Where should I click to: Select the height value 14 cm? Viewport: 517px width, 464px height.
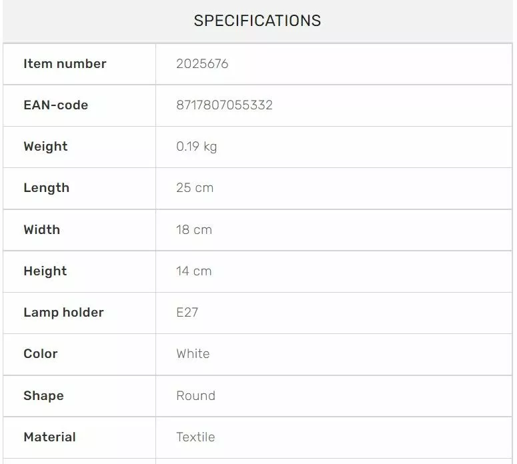coord(194,271)
